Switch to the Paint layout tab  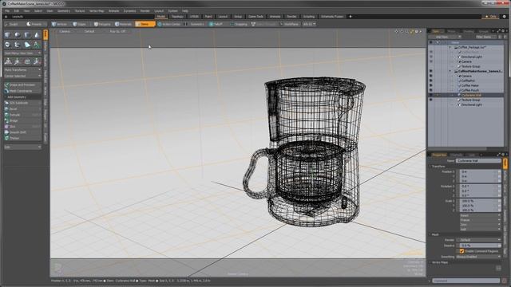pyautogui.click(x=208, y=16)
